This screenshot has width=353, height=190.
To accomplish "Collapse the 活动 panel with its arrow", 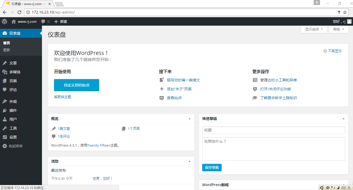I will click(190, 161).
